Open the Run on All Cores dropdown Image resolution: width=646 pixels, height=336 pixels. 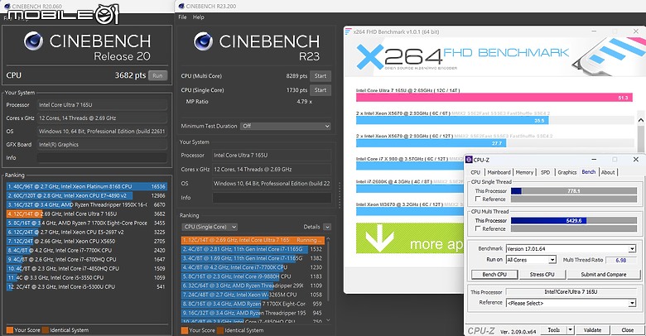531,260
